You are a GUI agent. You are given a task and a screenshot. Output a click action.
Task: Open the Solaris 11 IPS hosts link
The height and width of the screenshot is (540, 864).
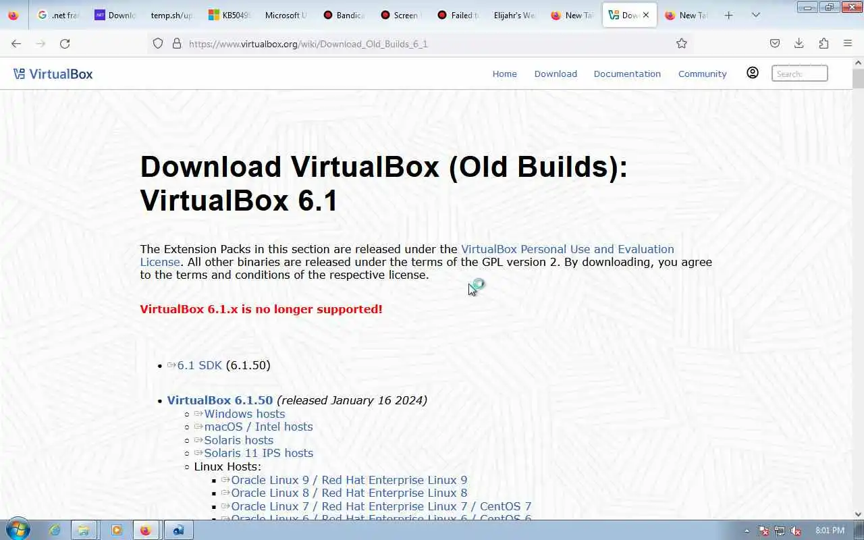coord(259,453)
